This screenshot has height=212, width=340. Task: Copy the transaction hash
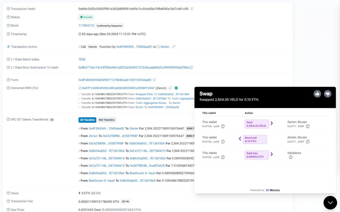192,8
